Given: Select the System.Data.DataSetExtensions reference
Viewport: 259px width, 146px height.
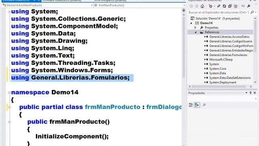Looking at the screenshot, I should click(x=230, y=78).
